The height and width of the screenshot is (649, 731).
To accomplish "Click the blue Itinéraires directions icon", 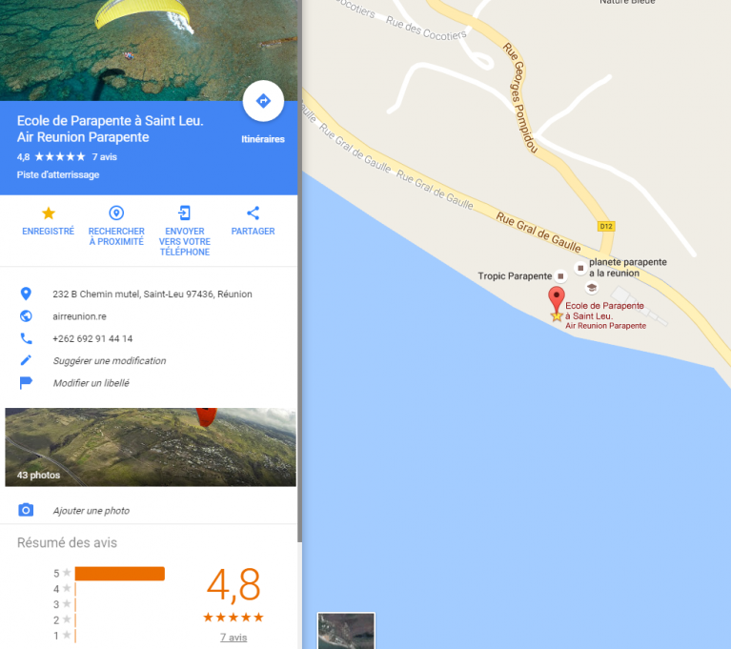I will click(263, 101).
